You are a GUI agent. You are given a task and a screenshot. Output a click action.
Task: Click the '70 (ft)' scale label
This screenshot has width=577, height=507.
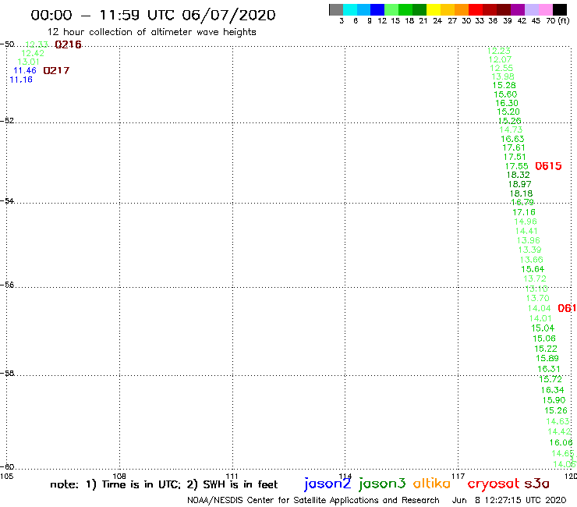point(558,20)
